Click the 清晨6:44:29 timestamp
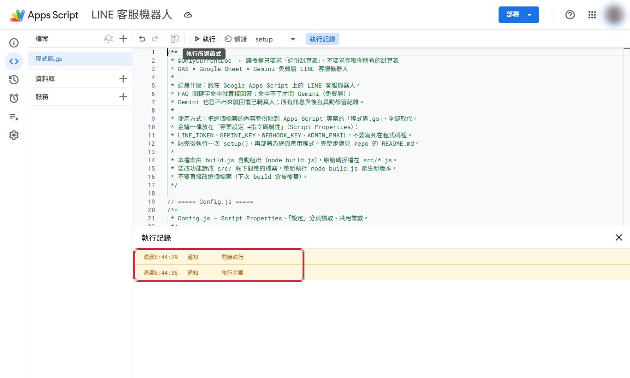630x378 pixels. tap(160, 257)
